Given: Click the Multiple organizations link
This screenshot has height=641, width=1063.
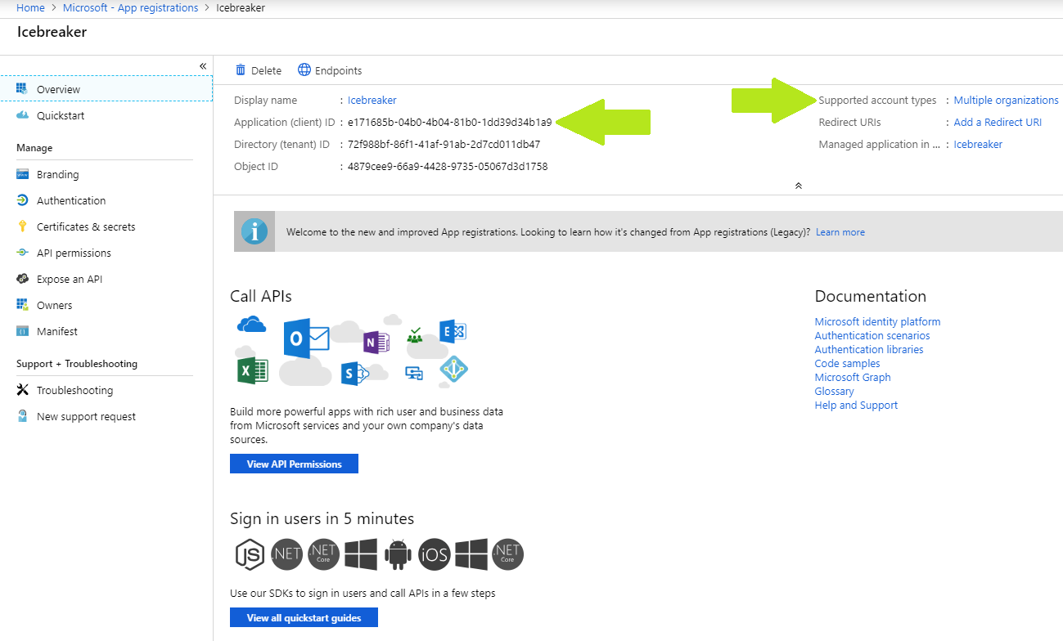Looking at the screenshot, I should (x=1006, y=100).
